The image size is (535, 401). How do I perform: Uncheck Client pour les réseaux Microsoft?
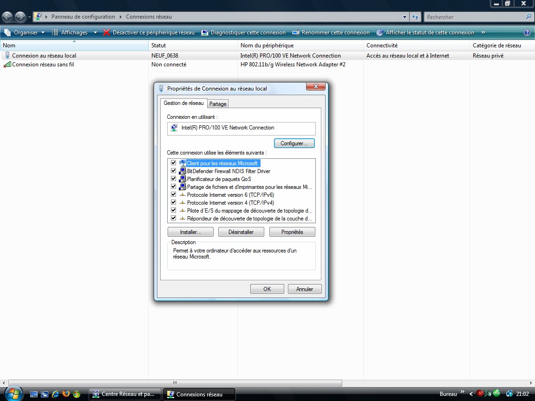[173, 163]
